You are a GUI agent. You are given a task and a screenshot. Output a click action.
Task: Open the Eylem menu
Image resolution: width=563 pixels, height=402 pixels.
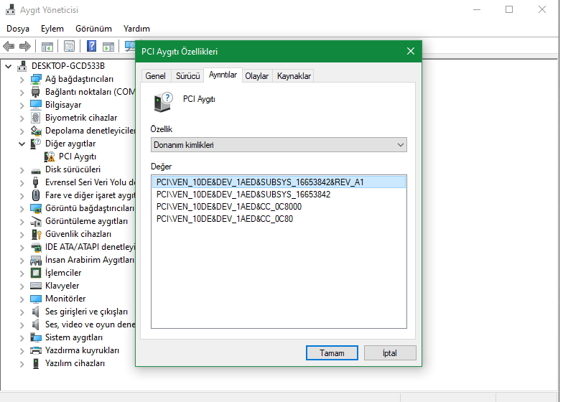click(x=52, y=29)
